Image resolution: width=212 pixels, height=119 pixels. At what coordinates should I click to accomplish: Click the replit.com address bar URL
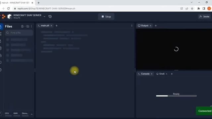tap(46, 9)
